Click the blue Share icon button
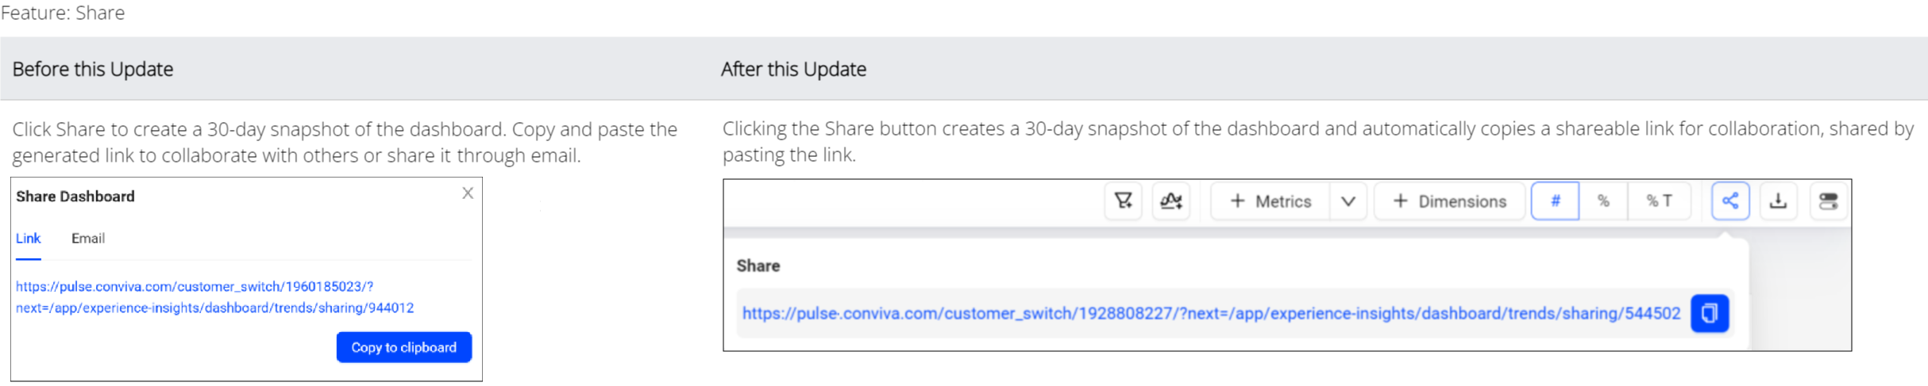 [x=1730, y=201]
